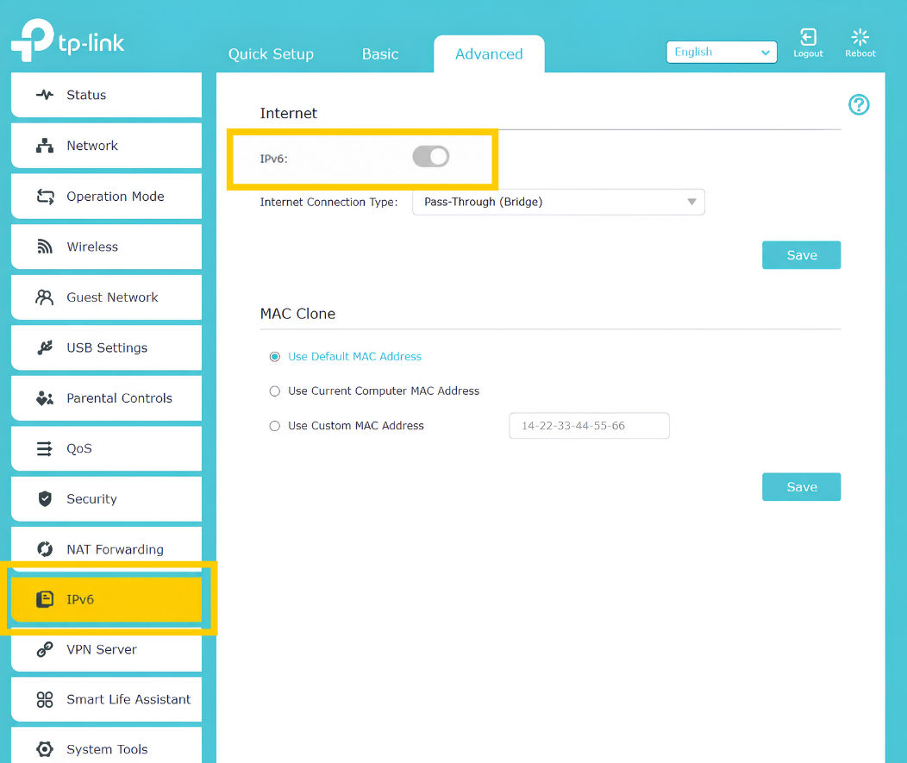Click Logout text label
This screenshot has height=763, width=907.
tap(808, 53)
